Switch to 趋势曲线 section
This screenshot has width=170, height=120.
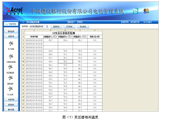pyautogui.click(x=11, y=105)
